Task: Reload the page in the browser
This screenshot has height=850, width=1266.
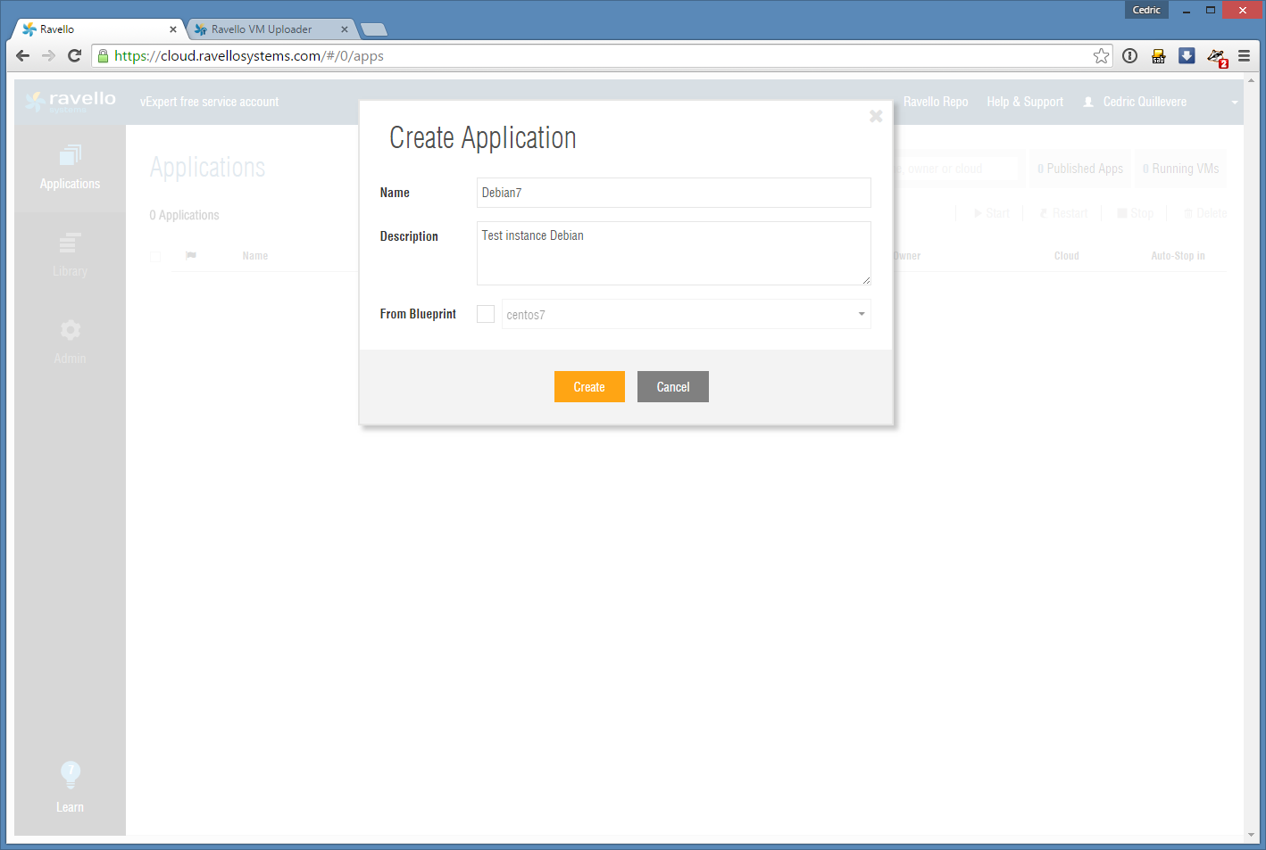Action: point(75,56)
